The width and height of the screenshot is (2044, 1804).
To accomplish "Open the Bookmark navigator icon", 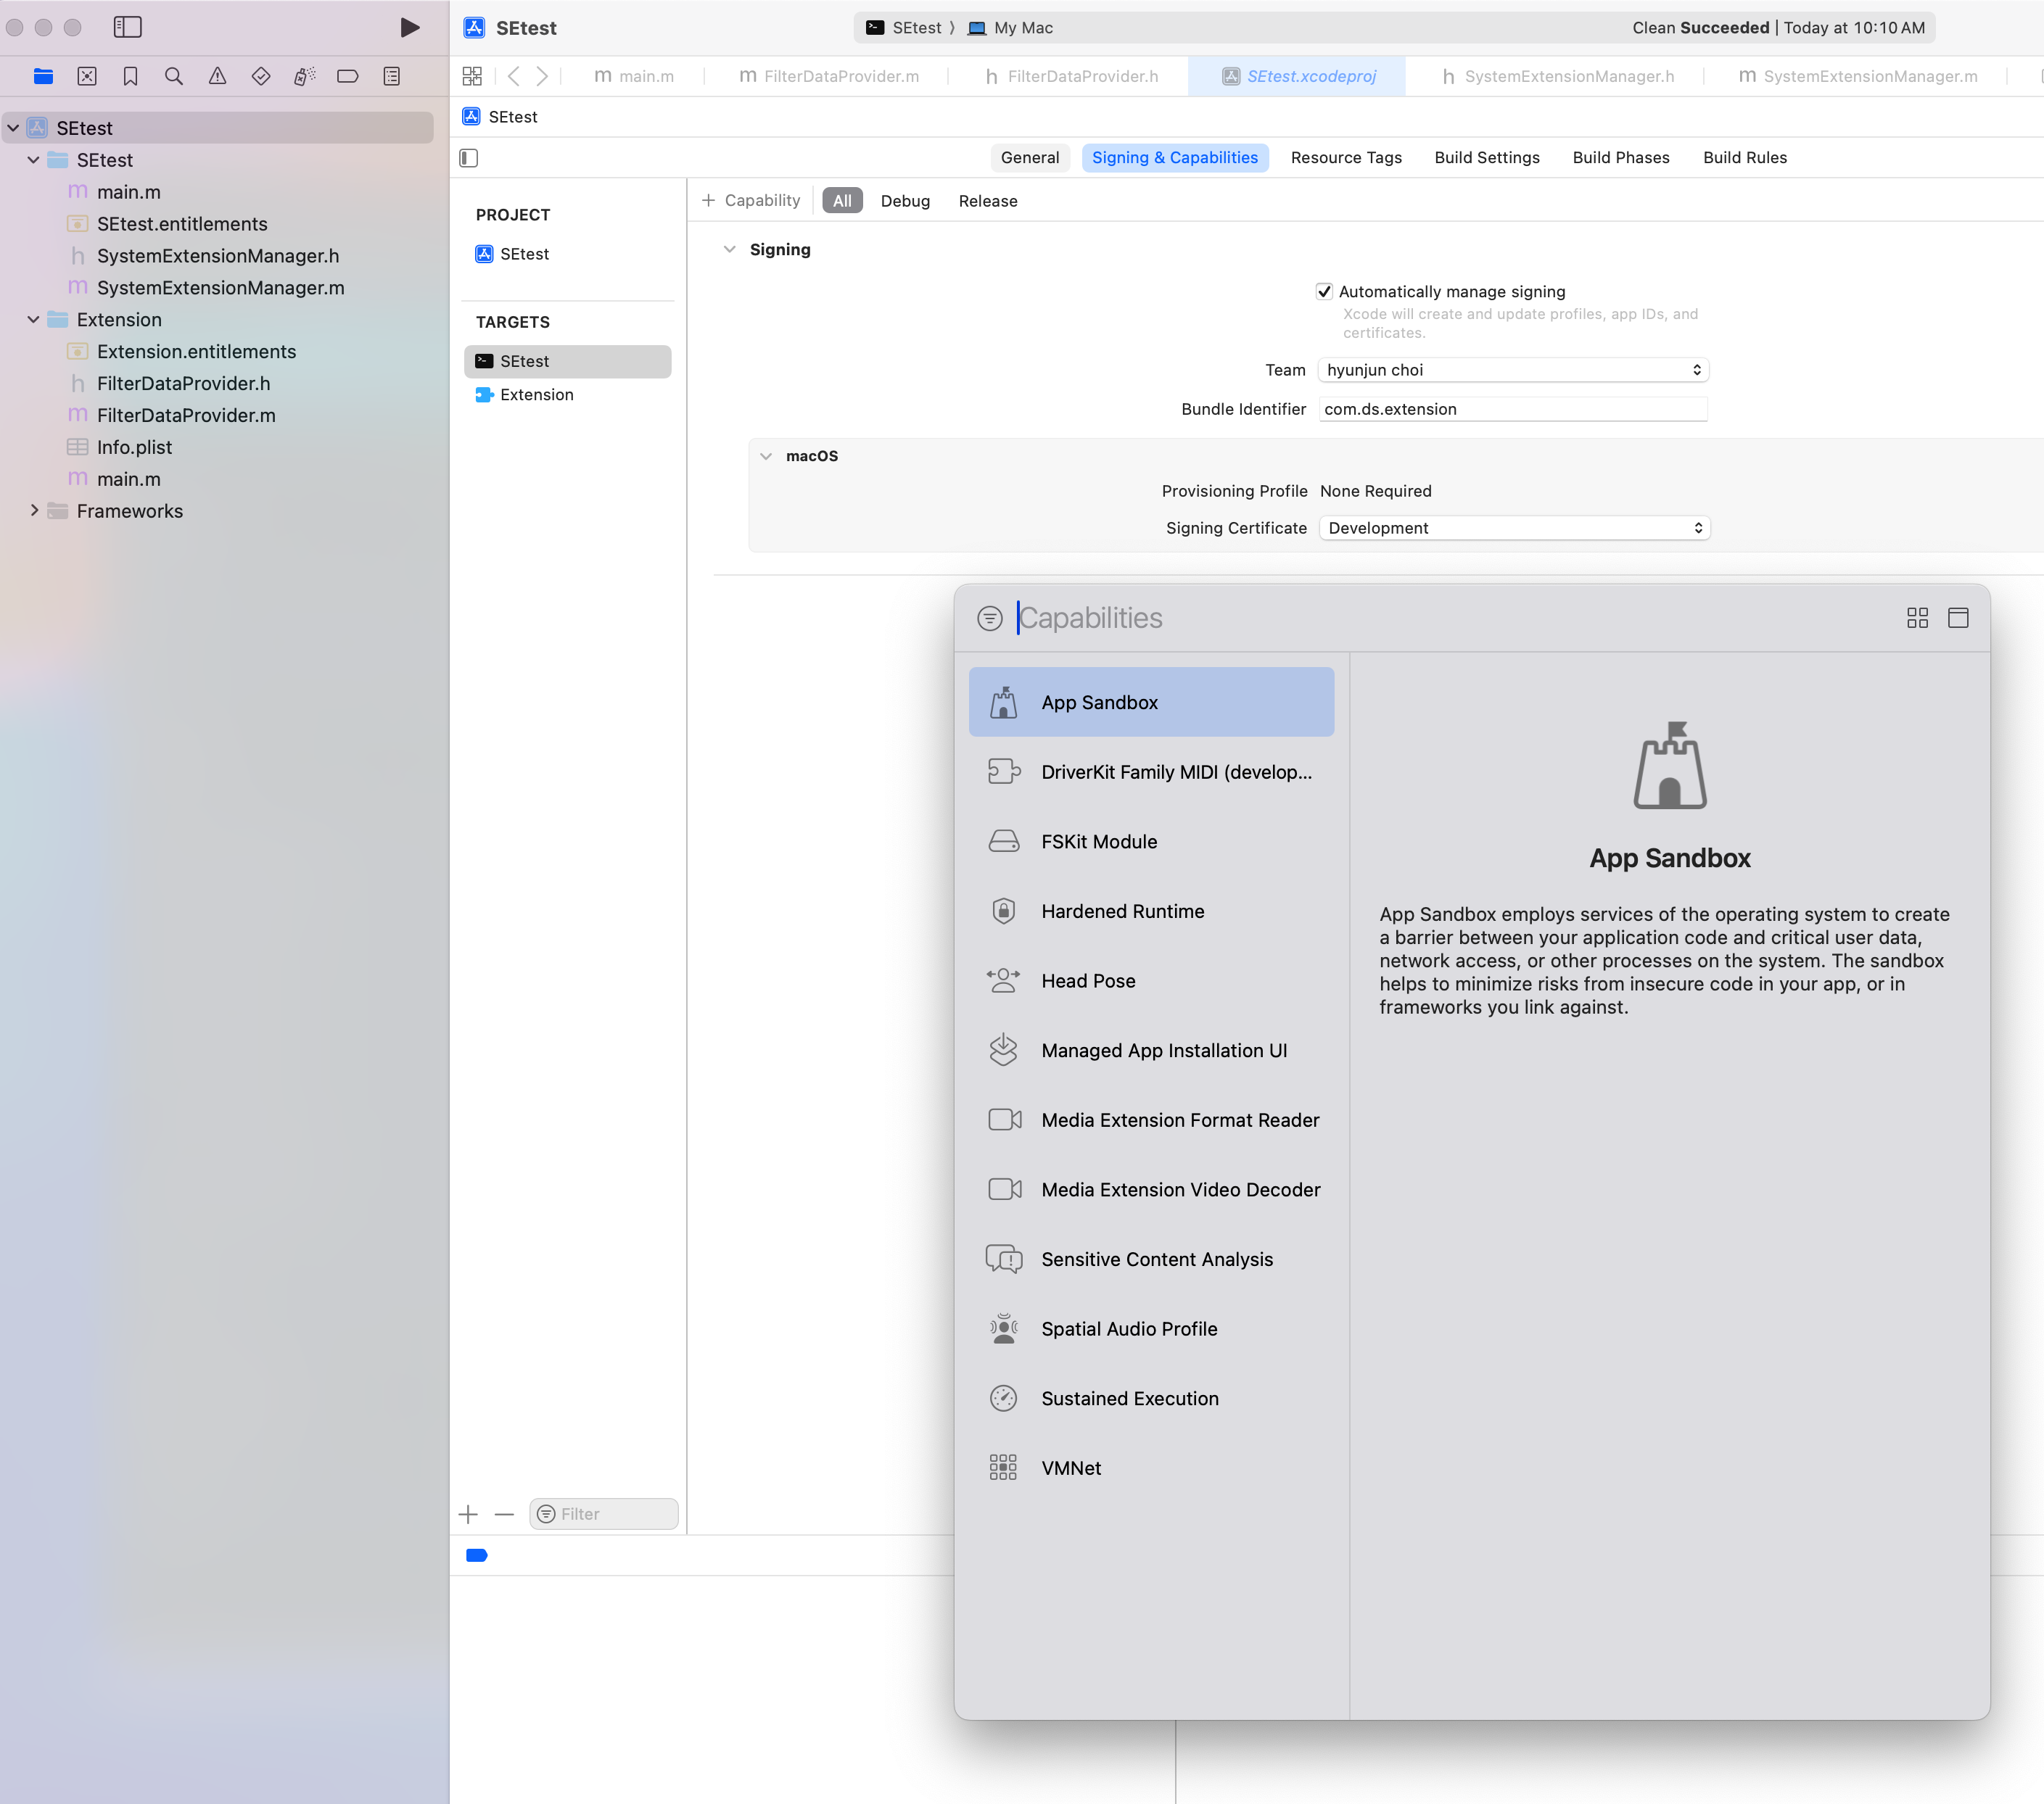I will pos(130,76).
